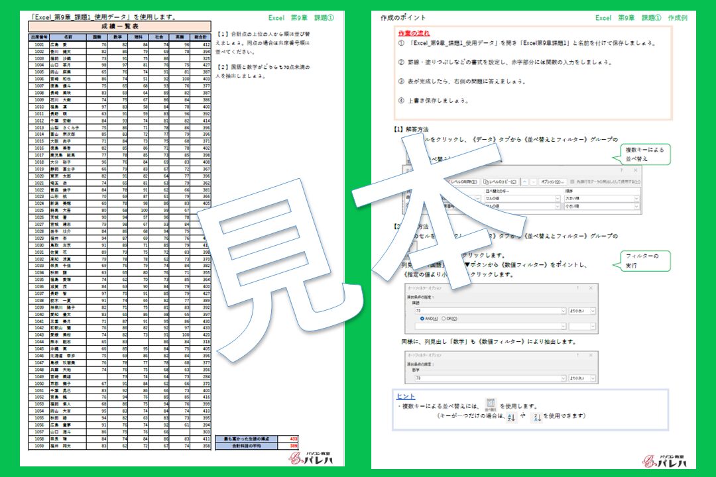Open the セルの値 sort key dropdown

click(557, 199)
